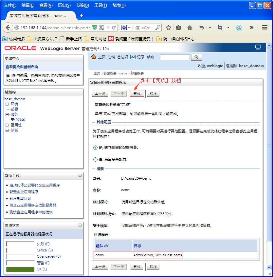273x277 pixels.
Task: Click bottom 完成 finish button
Action: pyautogui.click(x=137, y=267)
